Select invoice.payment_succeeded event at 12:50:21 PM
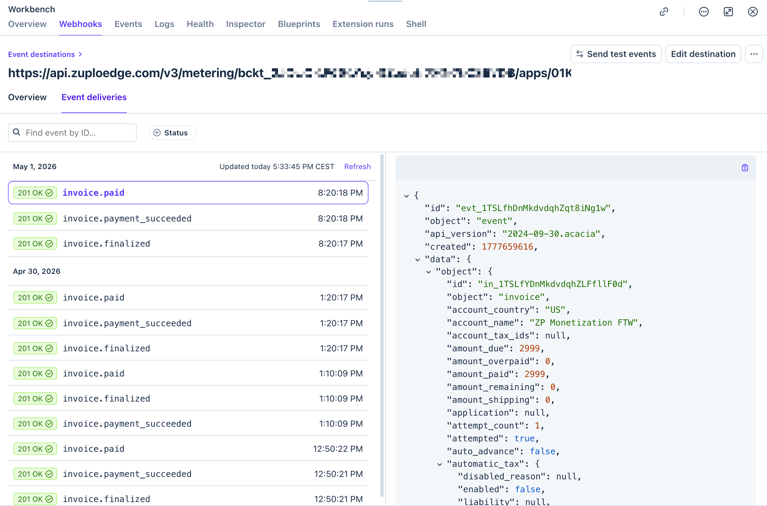Image resolution: width=767 pixels, height=506 pixels. click(188, 474)
